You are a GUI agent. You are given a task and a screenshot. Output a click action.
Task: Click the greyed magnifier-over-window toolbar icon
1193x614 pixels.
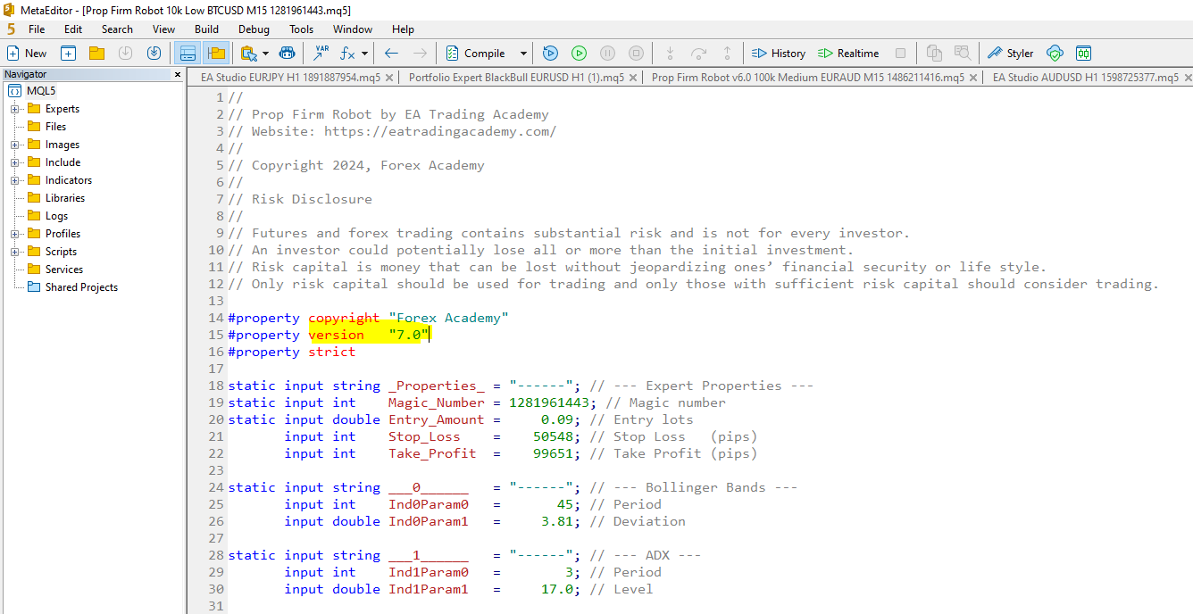pyautogui.click(x=962, y=54)
